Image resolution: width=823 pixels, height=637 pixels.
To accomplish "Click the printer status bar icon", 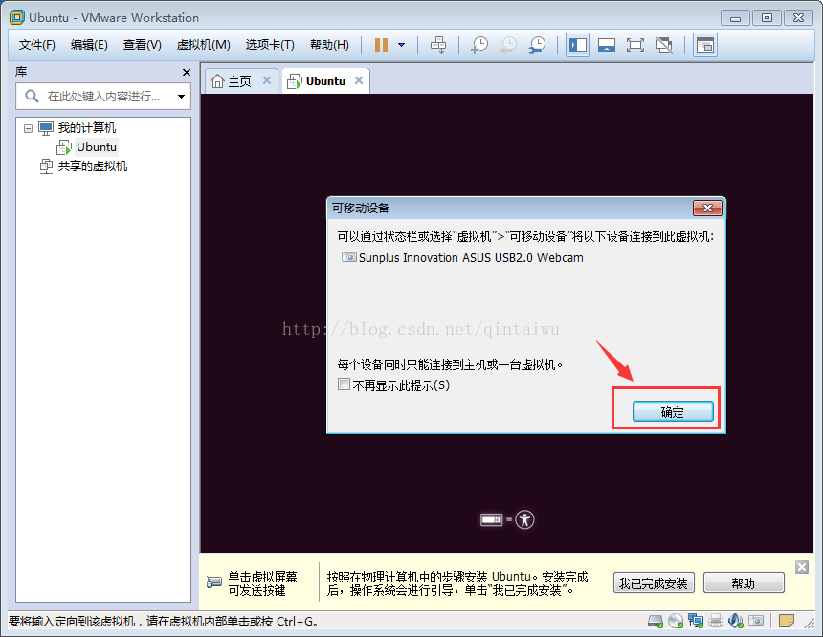I will tap(716, 622).
